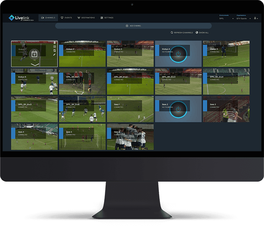Image resolution: width=264 pixels, height=226 pixels.
Task: Go to the Destinations tab
Action: (x=86, y=18)
